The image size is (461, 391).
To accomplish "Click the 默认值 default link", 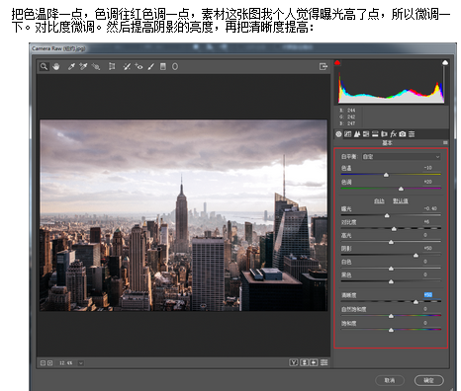I will [401, 200].
